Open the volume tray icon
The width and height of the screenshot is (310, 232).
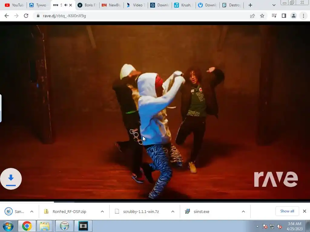(279, 226)
